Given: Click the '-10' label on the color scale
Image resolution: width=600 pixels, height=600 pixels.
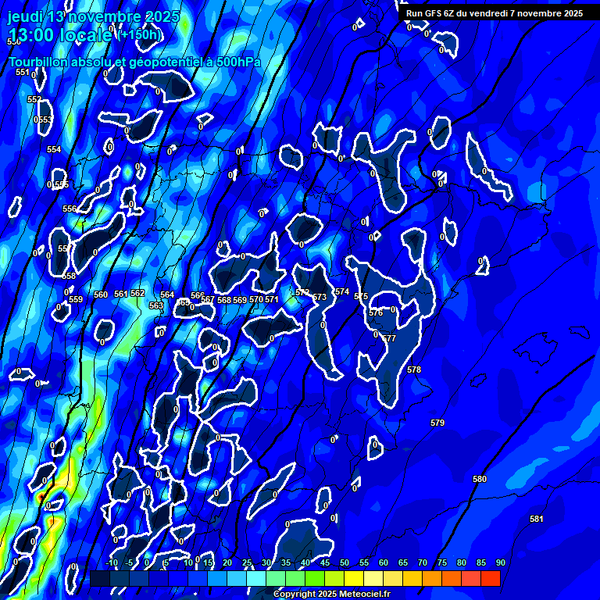Looking at the screenshot, I should (x=111, y=562).
